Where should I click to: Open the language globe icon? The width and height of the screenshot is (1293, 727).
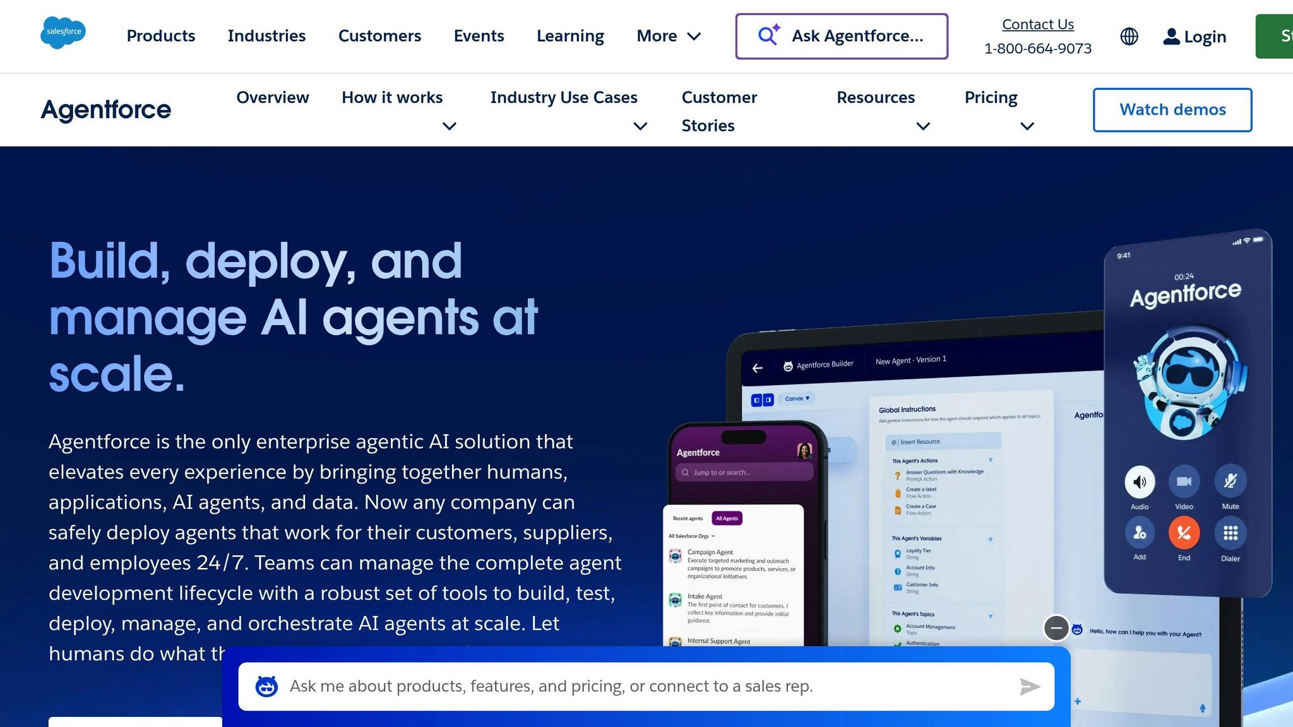coord(1129,37)
